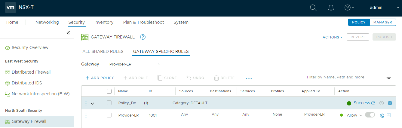
Task: View statistics graph icon for rule 1001
Action: 389,115
